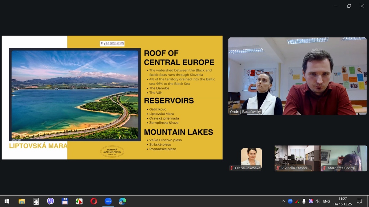
Task: Click Olena Sakovska's muted microphone indicator
Action: (x=232, y=168)
